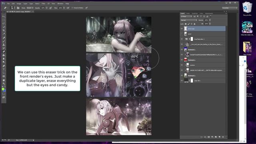Toggle the Brush panel from options bar
The image size is (256, 144).
point(18,8)
